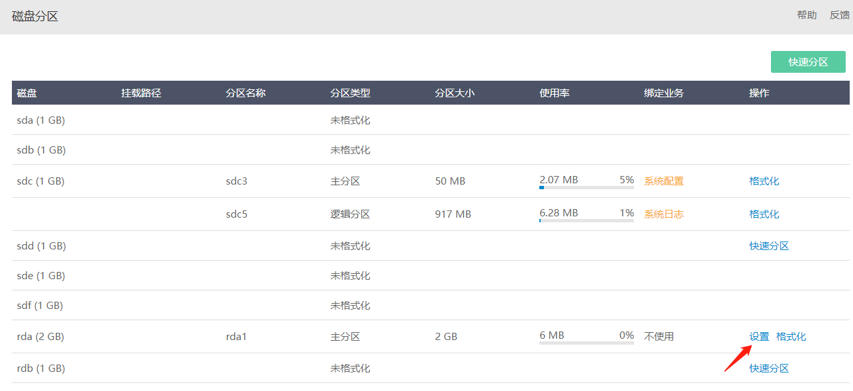Click the 分区类型 column header
This screenshot has width=853, height=391.
click(x=350, y=93)
